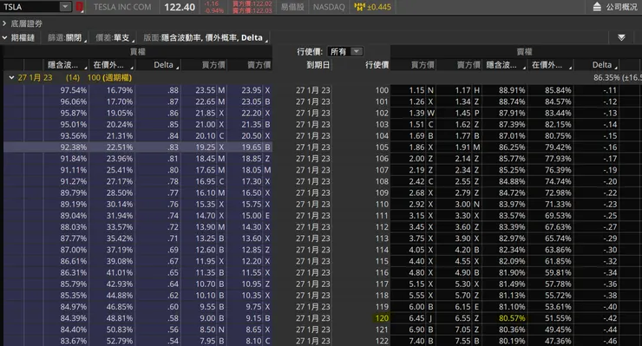This screenshot has width=642, height=346.
Task: Click the double-arrow options menu icon
Action: pyautogui.click(x=621, y=37)
